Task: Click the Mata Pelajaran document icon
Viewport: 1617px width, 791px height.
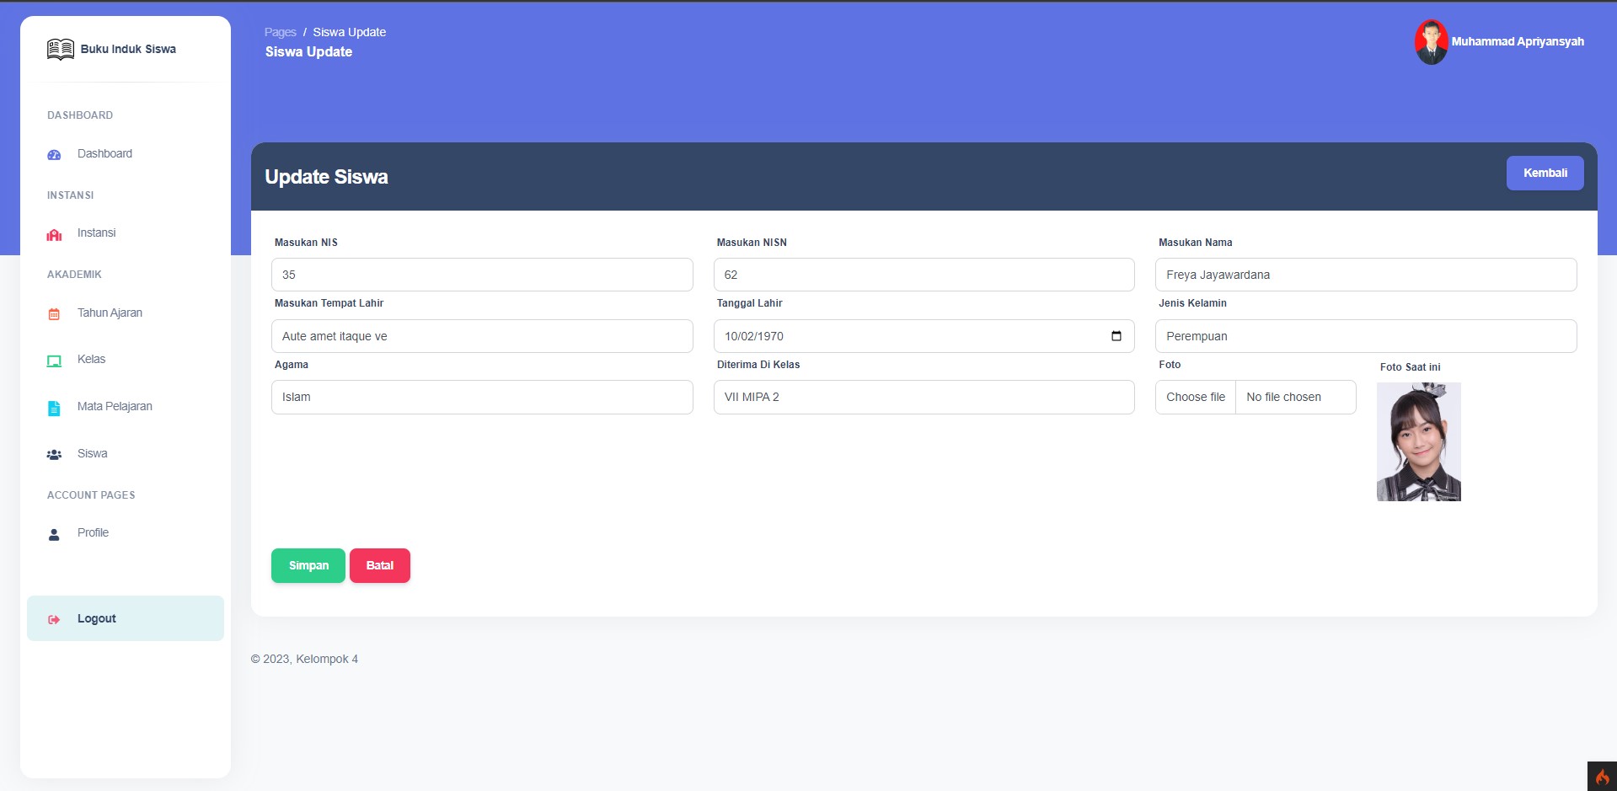Action: point(54,408)
